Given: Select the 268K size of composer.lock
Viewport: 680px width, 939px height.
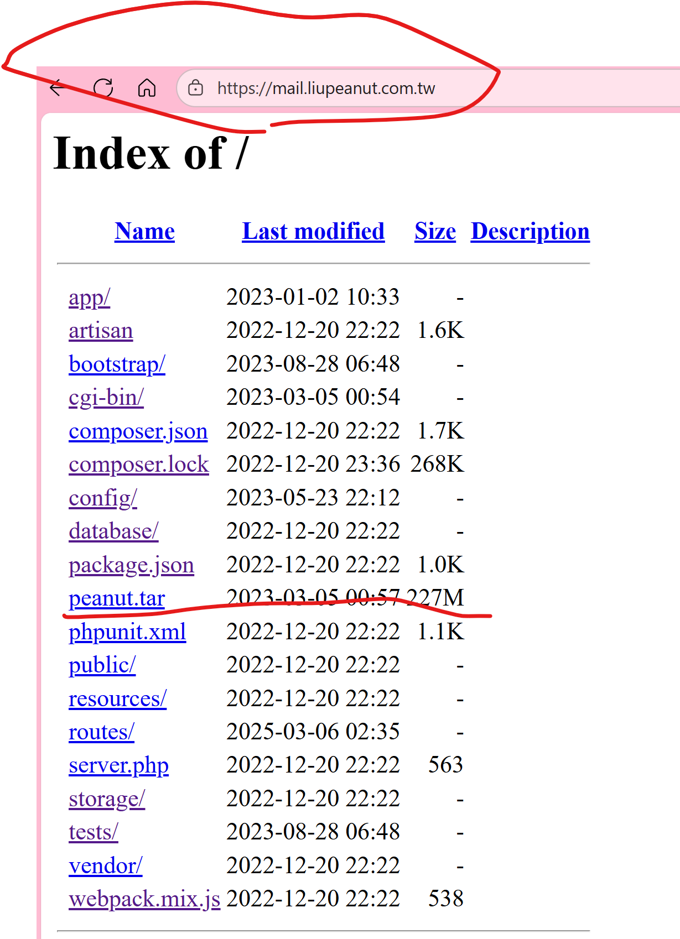Looking at the screenshot, I should (437, 464).
